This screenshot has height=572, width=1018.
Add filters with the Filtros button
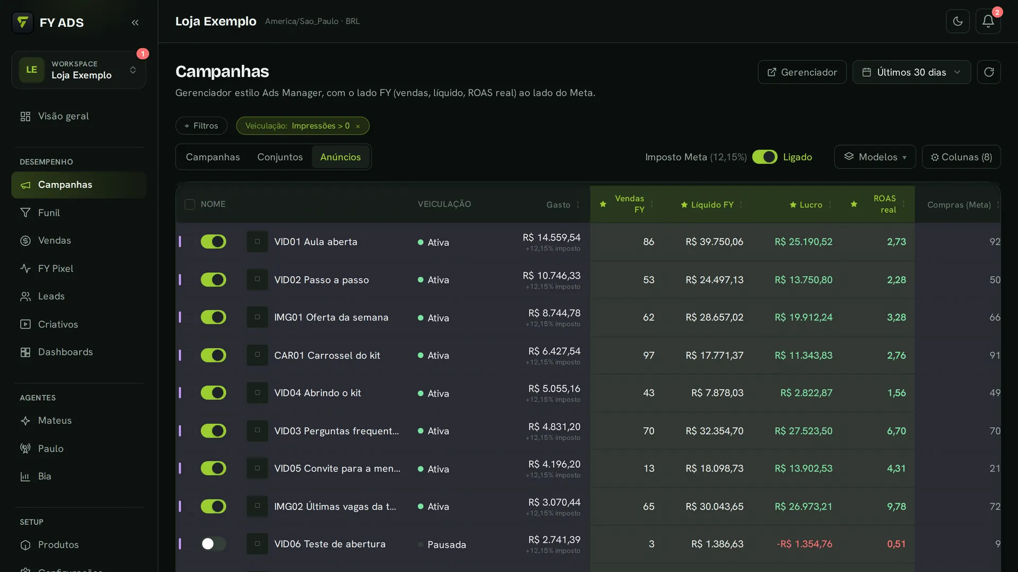(x=201, y=126)
